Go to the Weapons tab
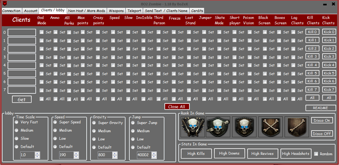The height and width of the screenshot is (165, 339). 116,11
